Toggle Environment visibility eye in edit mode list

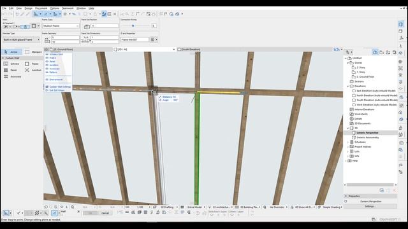47,80
